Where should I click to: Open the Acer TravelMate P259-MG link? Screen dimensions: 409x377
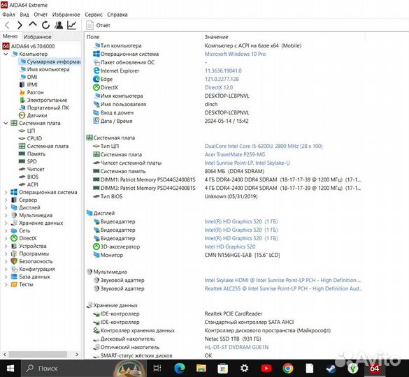[234, 154]
